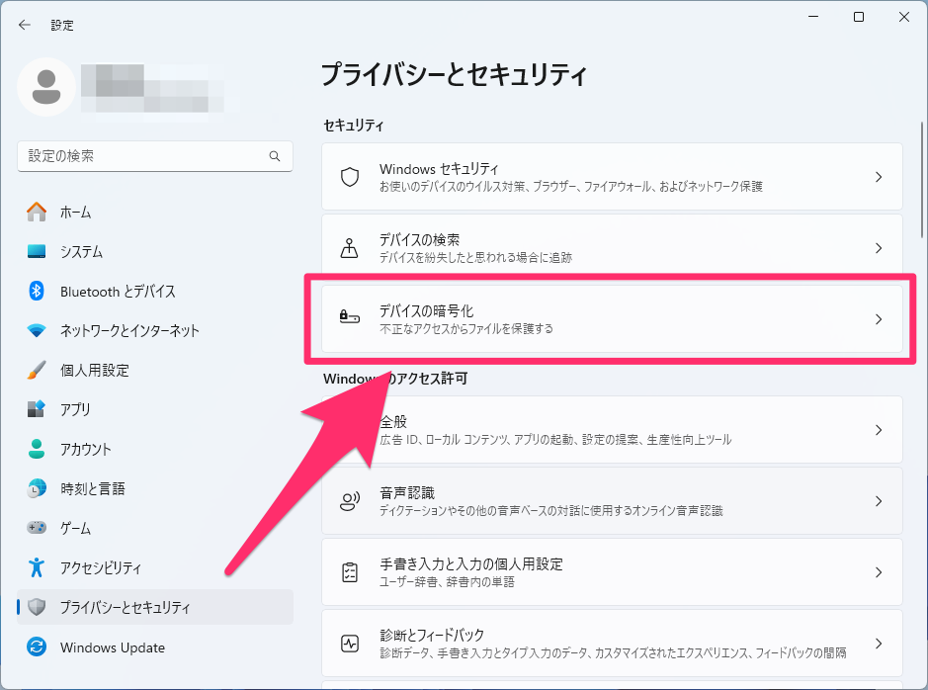Image resolution: width=928 pixels, height=690 pixels.
Task: Maximize the 設定 window
Action: pyautogui.click(x=859, y=17)
